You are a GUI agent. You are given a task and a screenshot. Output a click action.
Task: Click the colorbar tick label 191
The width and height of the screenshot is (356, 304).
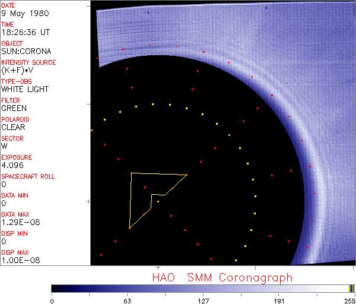pyautogui.click(x=278, y=300)
